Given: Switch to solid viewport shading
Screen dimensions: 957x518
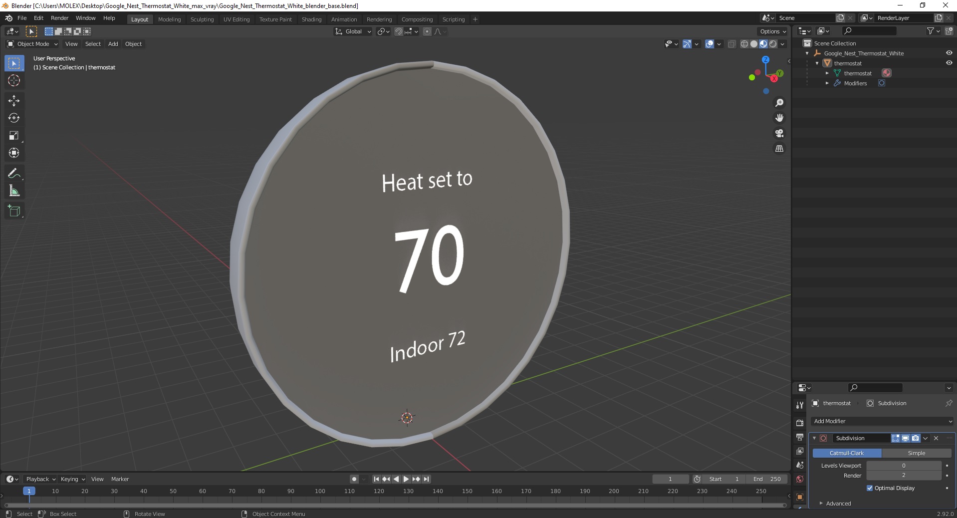Looking at the screenshot, I should pyautogui.click(x=754, y=44).
